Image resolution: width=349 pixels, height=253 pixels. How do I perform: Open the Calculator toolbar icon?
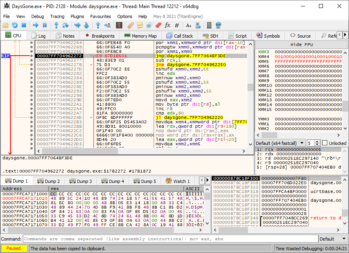click(x=208, y=25)
